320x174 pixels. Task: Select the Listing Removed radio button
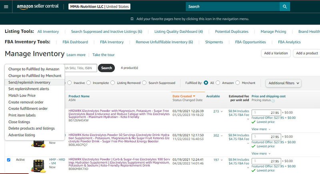tap(113, 83)
